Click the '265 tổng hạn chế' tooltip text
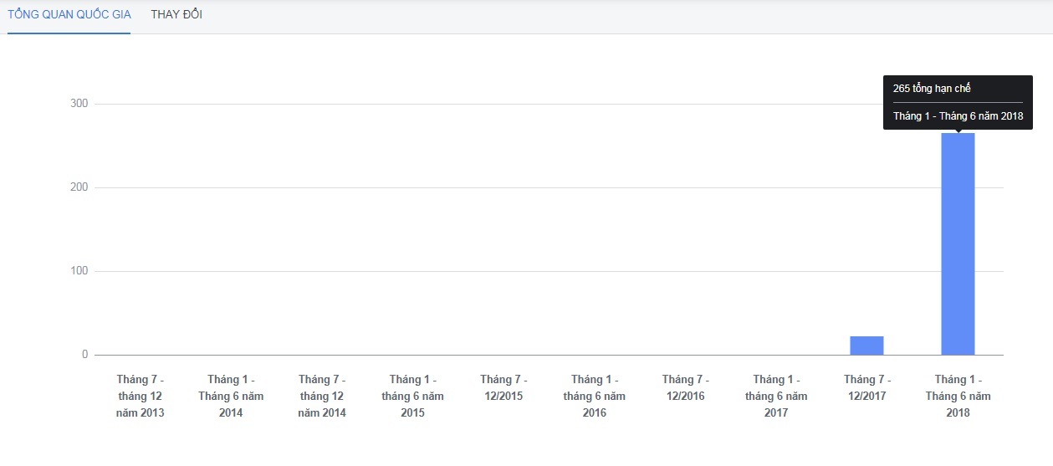The image size is (1053, 466). click(932, 89)
